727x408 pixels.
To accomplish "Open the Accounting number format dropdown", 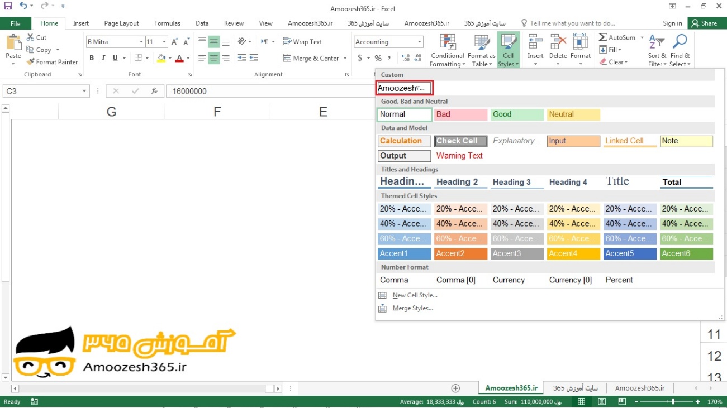I will 420,42.
